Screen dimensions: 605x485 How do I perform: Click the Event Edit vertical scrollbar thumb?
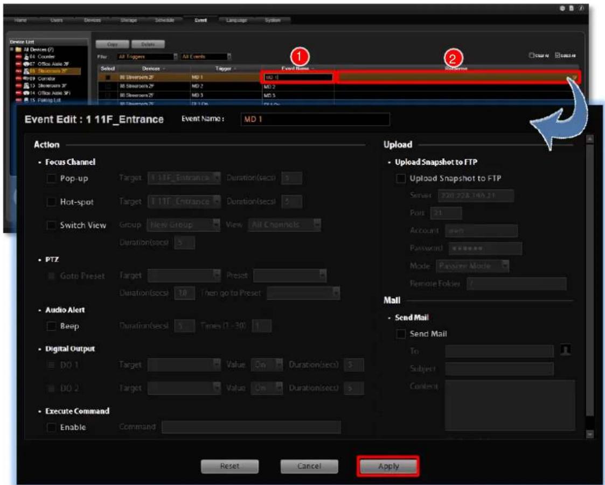(589, 279)
